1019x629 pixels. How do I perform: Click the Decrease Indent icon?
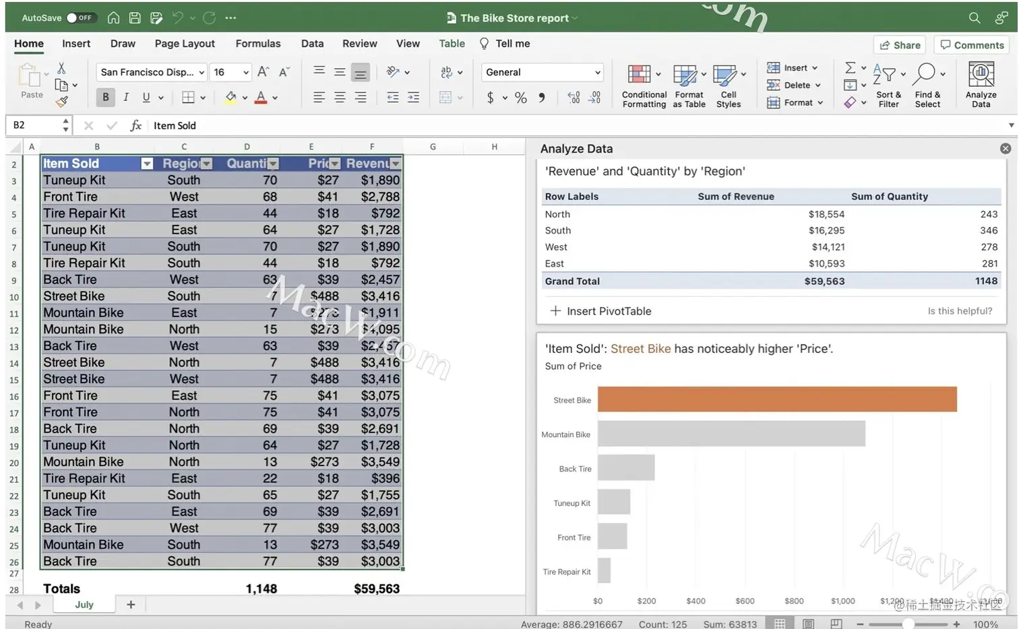[x=392, y=98]
